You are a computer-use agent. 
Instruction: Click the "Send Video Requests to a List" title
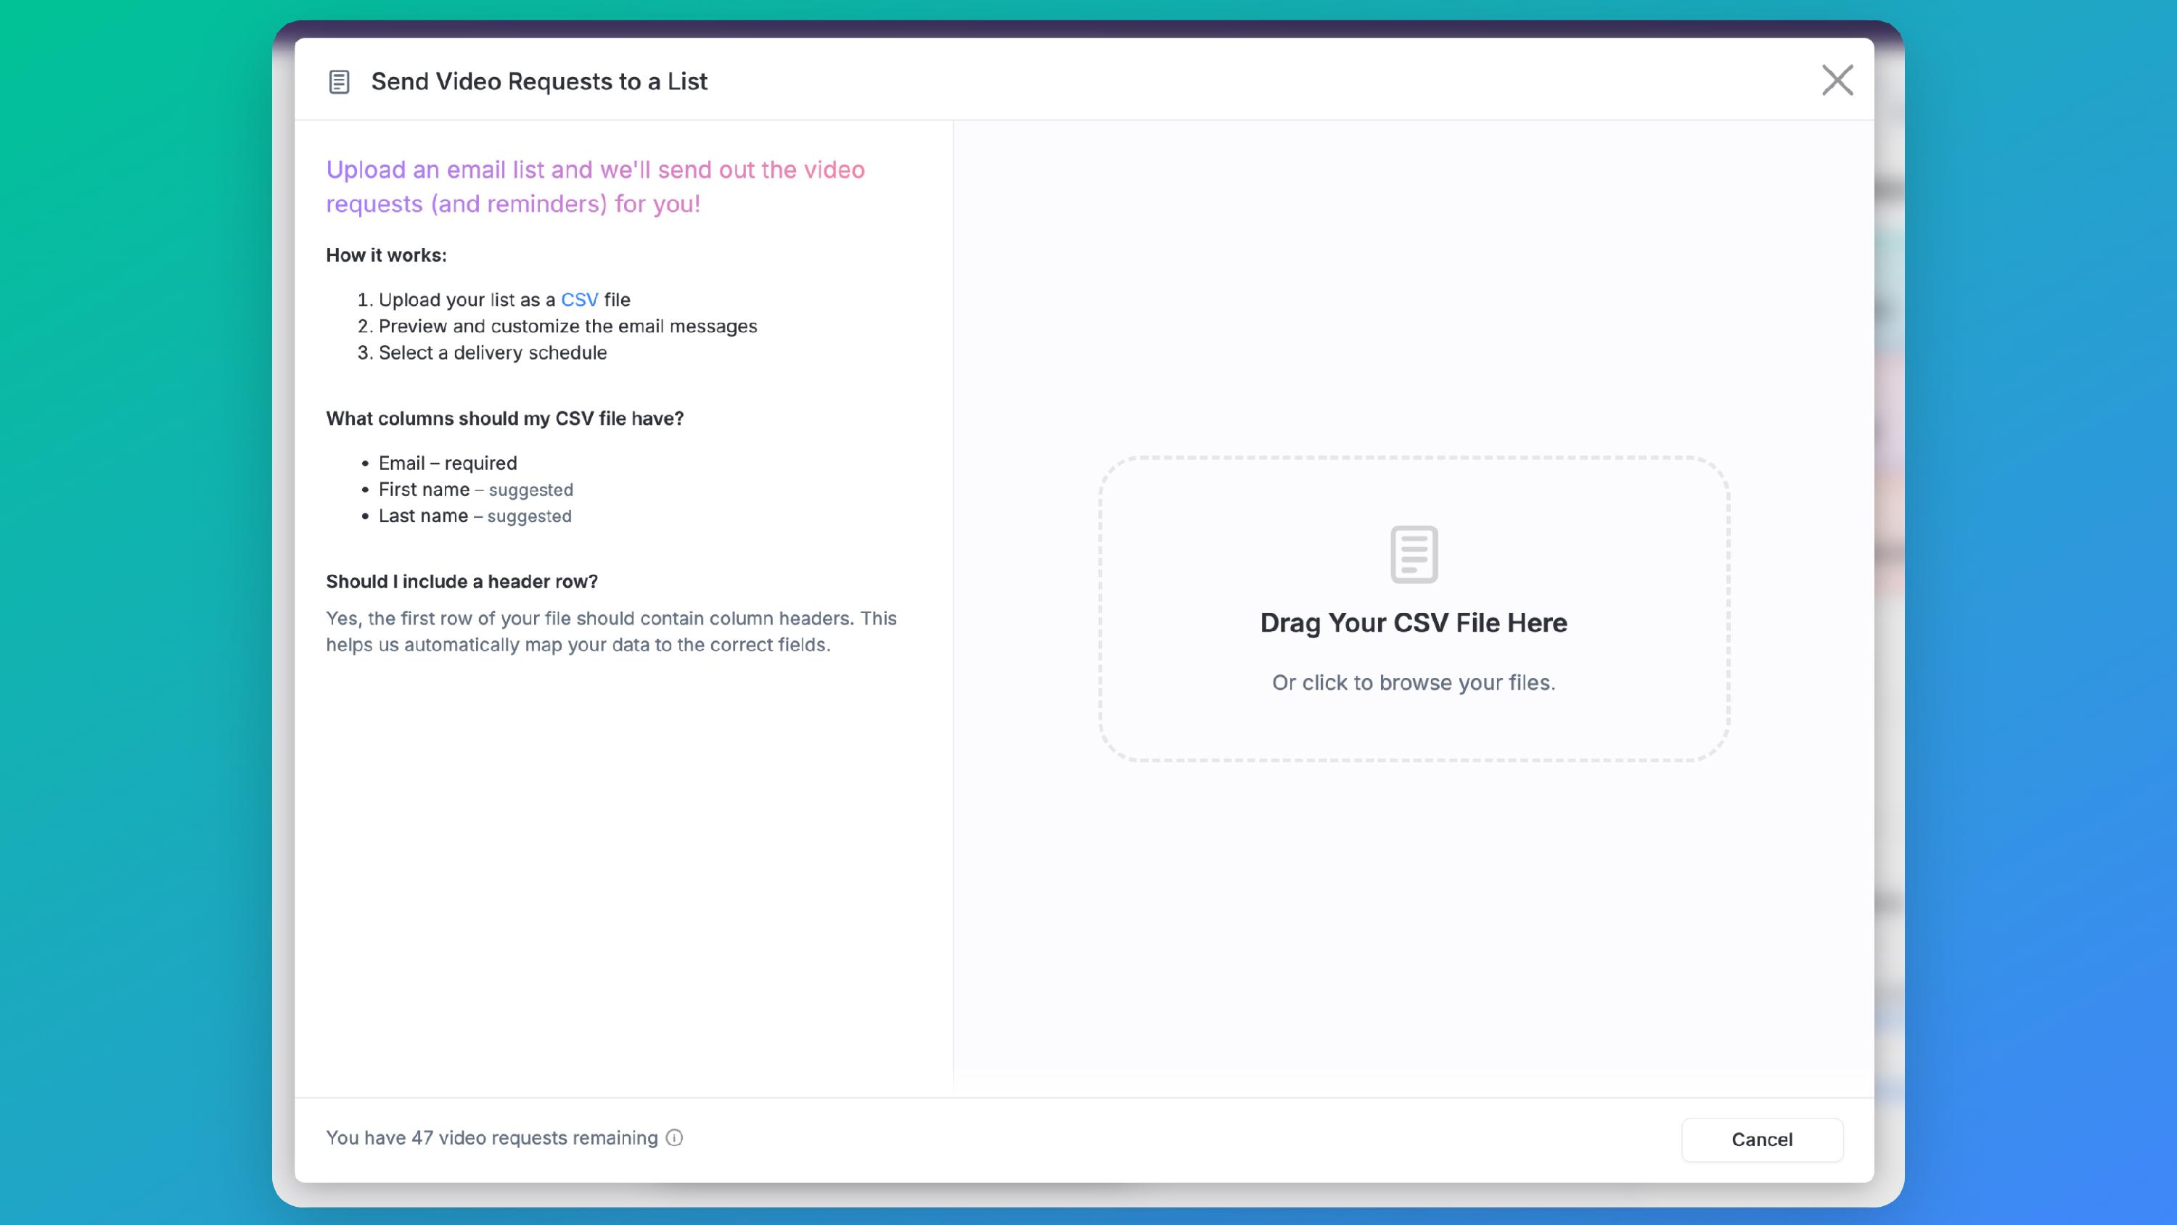[x=538, y=82]
